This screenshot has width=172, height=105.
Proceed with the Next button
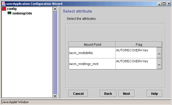coord(127,93)
